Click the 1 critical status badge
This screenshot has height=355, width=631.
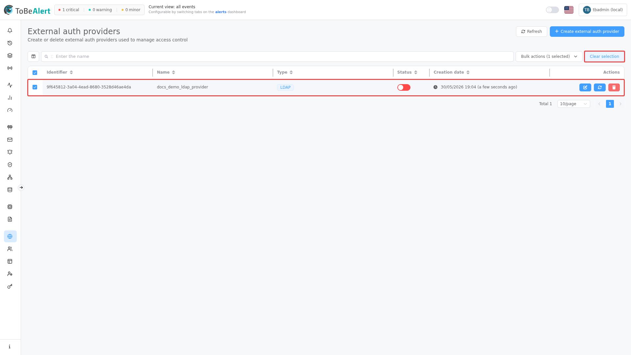[x=69, y=10]
